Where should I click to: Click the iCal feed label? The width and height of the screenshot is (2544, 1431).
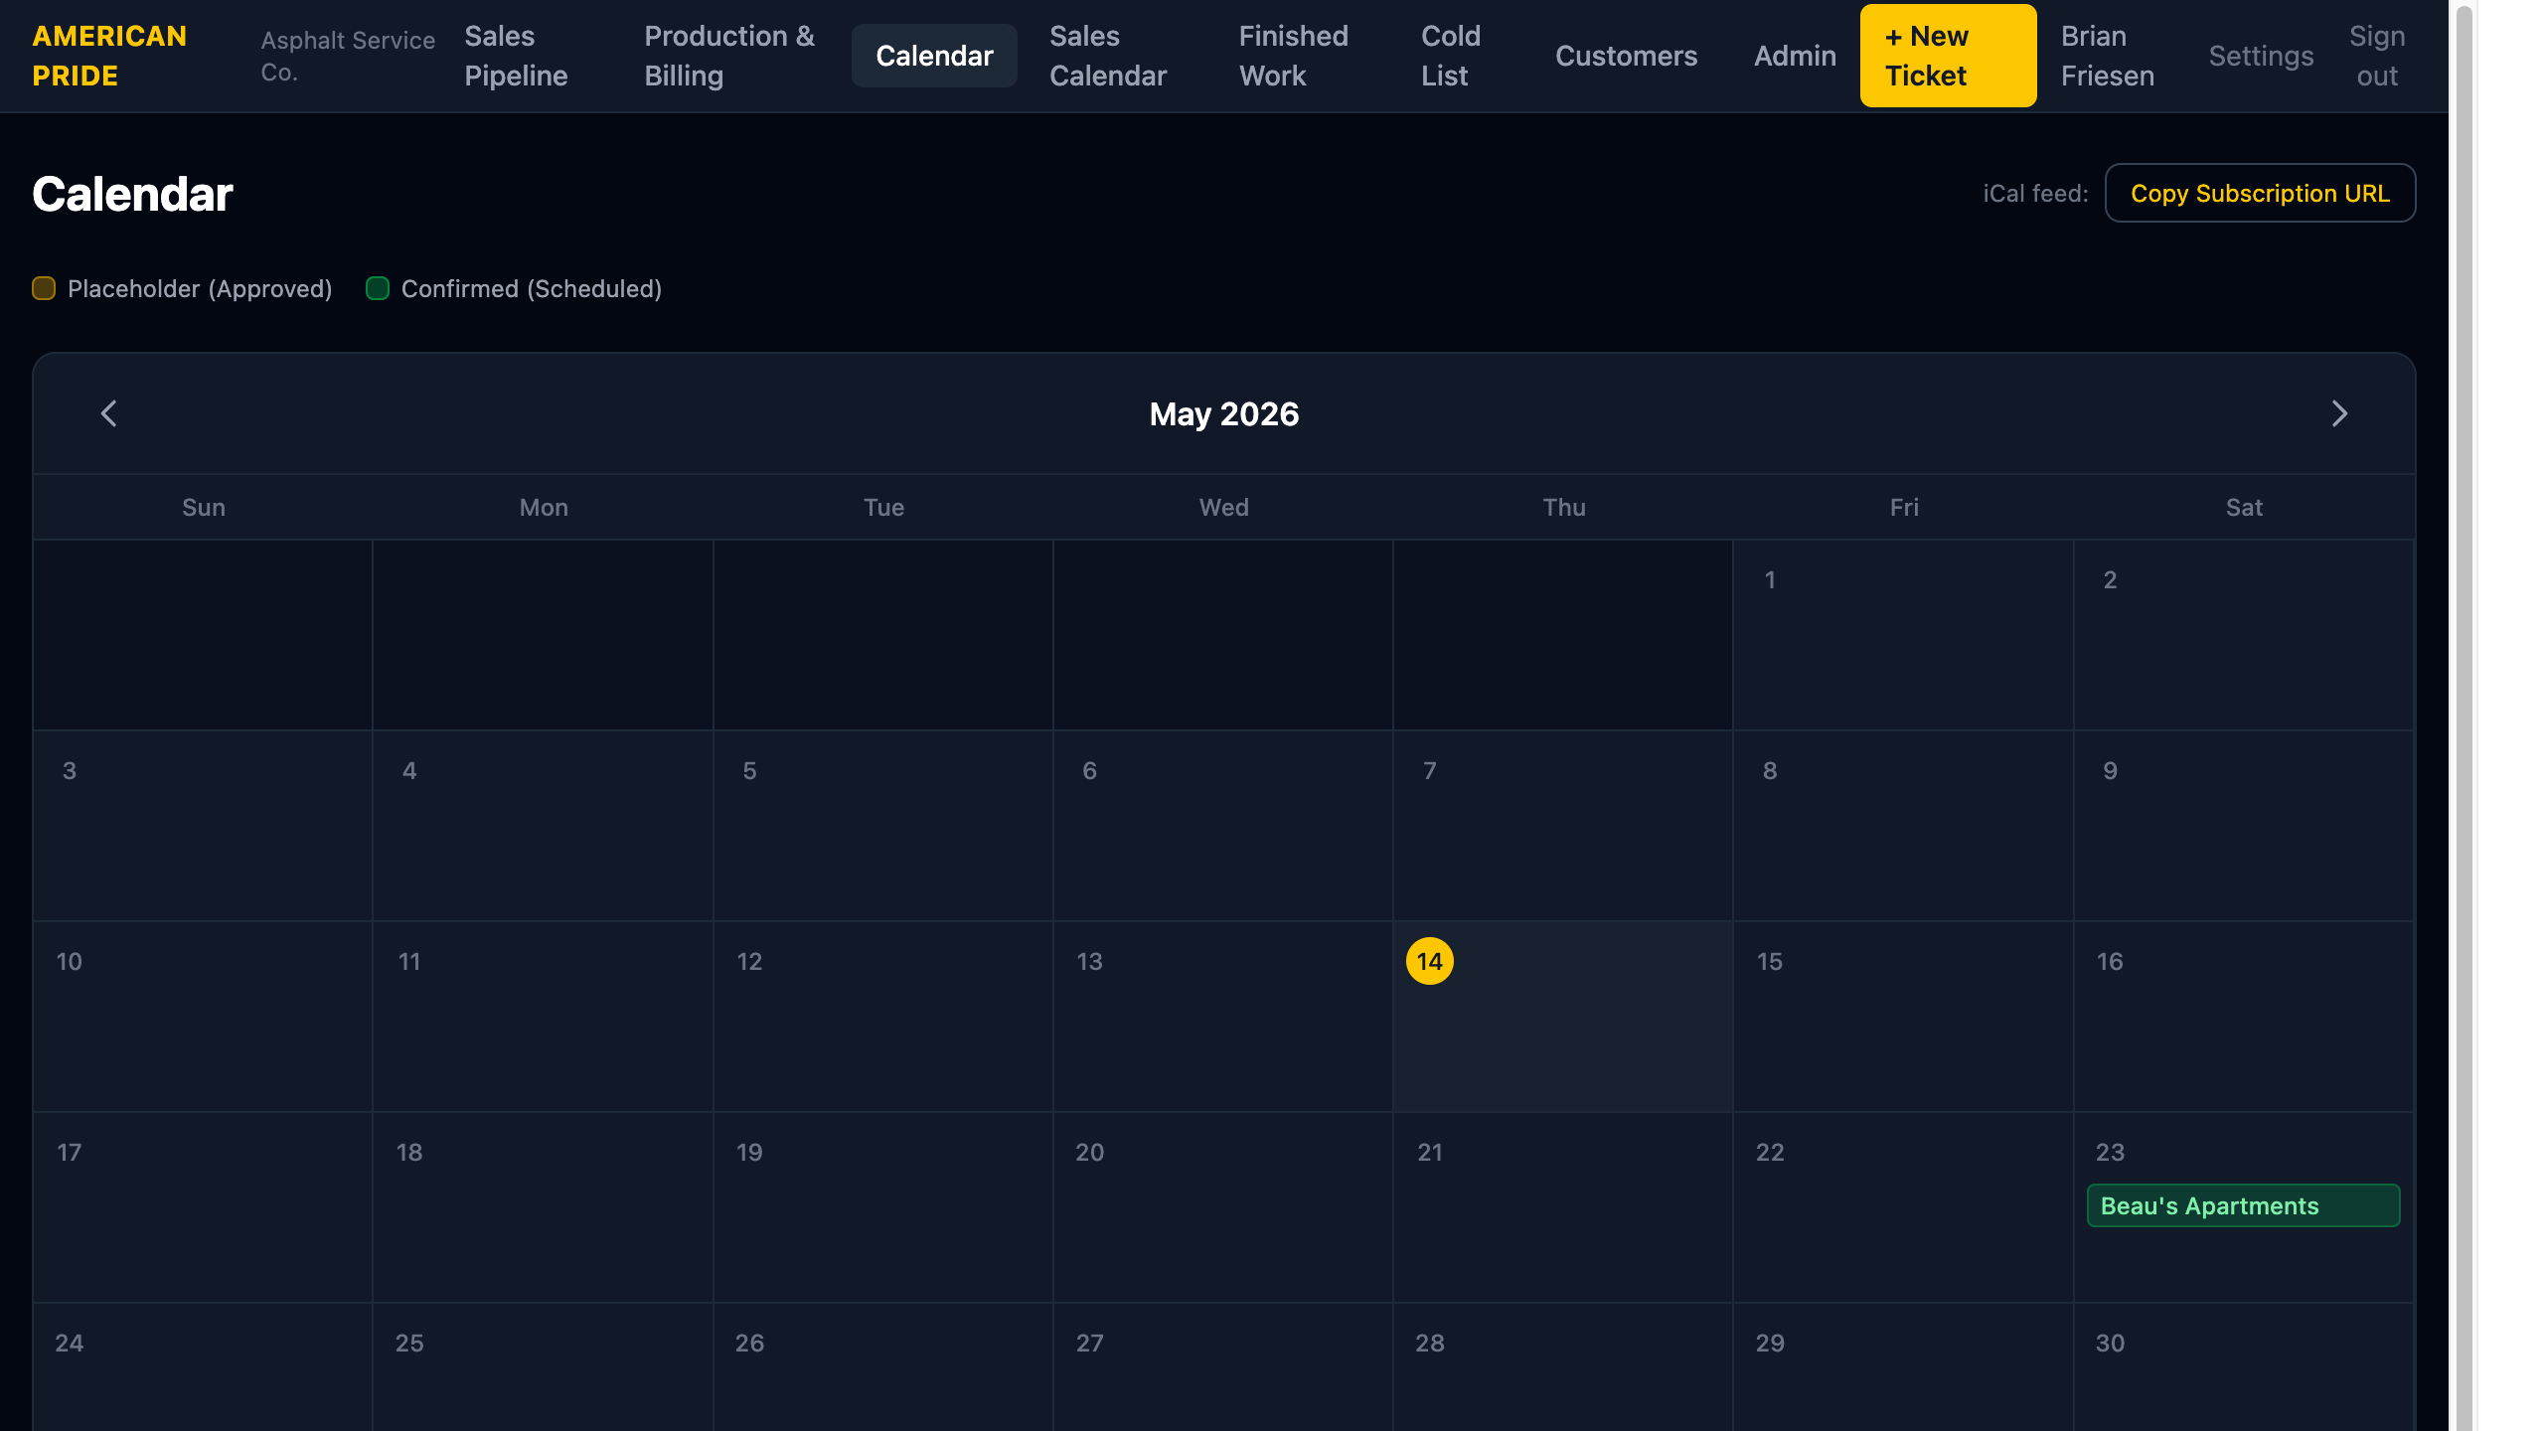tap(2035, 193)
